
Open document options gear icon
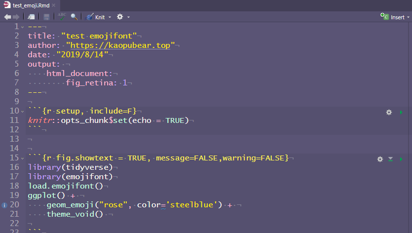coord(120,17)
